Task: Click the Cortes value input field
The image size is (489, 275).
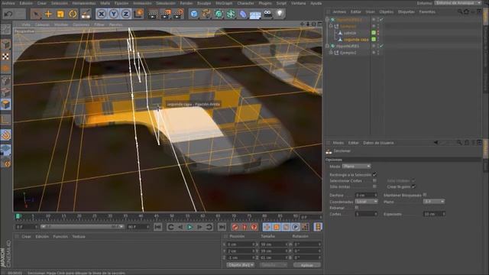Action: point(366,214)
